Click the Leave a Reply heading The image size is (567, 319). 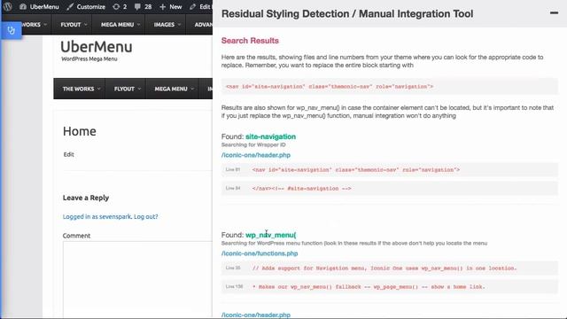coord(86,198)
